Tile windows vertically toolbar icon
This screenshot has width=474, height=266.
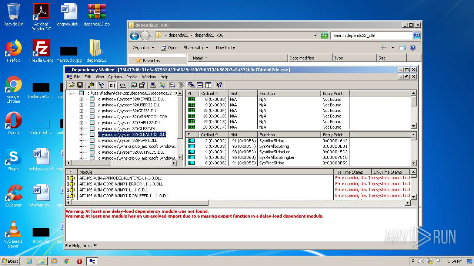point(208,85)
